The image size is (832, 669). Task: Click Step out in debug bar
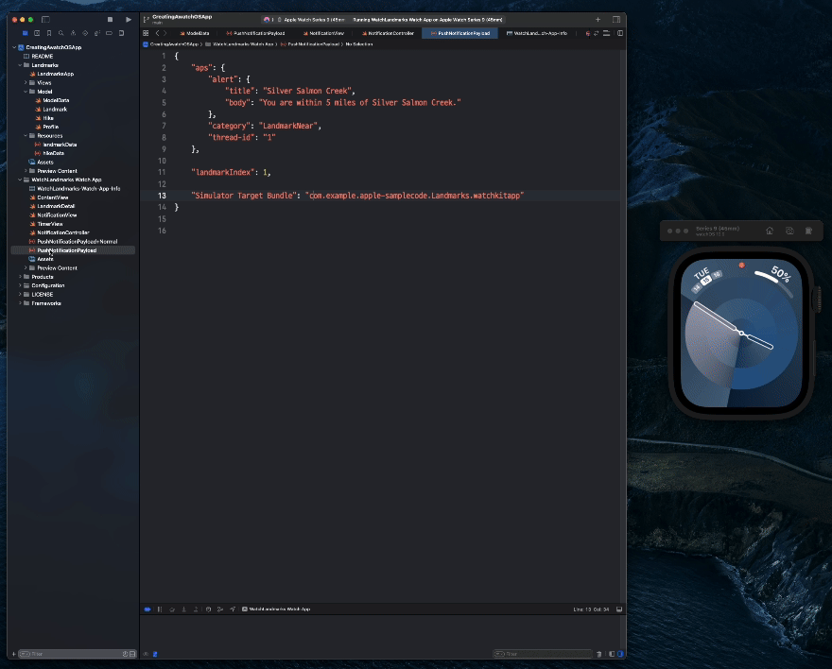196,609
